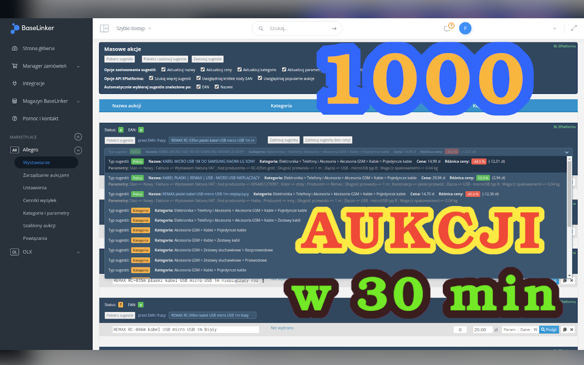Collapse the suggestions dropdown arrow
This screenshot has width=584, height=365.
567,152
